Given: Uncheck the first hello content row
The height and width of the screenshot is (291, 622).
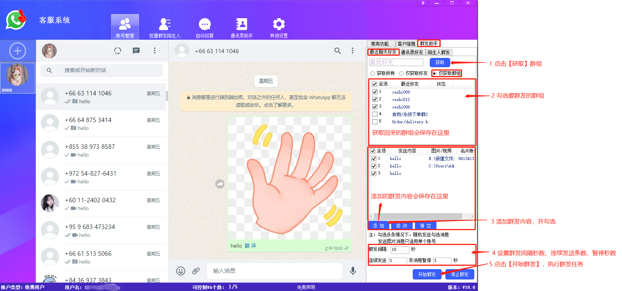Looking at the screenshot, I should click(374, 158).
